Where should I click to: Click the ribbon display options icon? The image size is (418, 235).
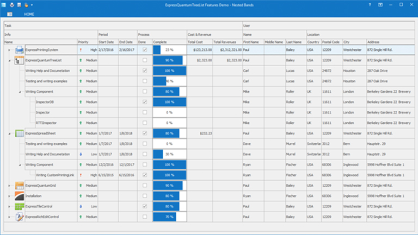[x=380, y=4]
